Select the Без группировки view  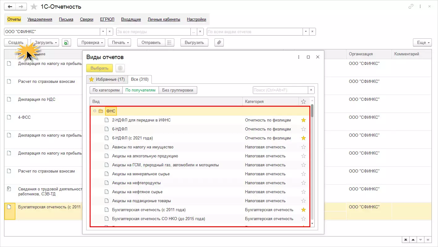coord(178,90)
